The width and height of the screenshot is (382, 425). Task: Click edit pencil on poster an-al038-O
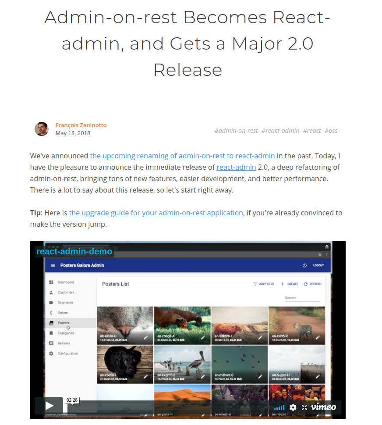coord(145,337)
